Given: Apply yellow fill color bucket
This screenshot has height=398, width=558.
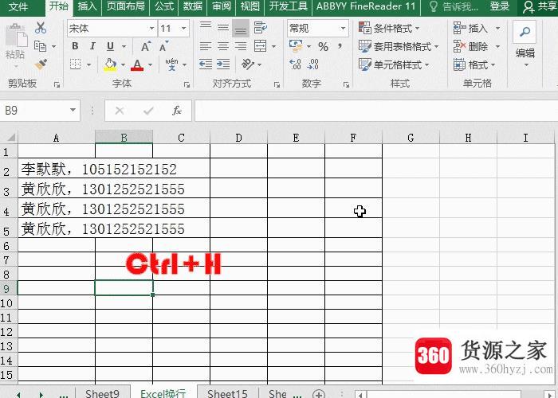Looking at the screenshot, I should point(110,64).
